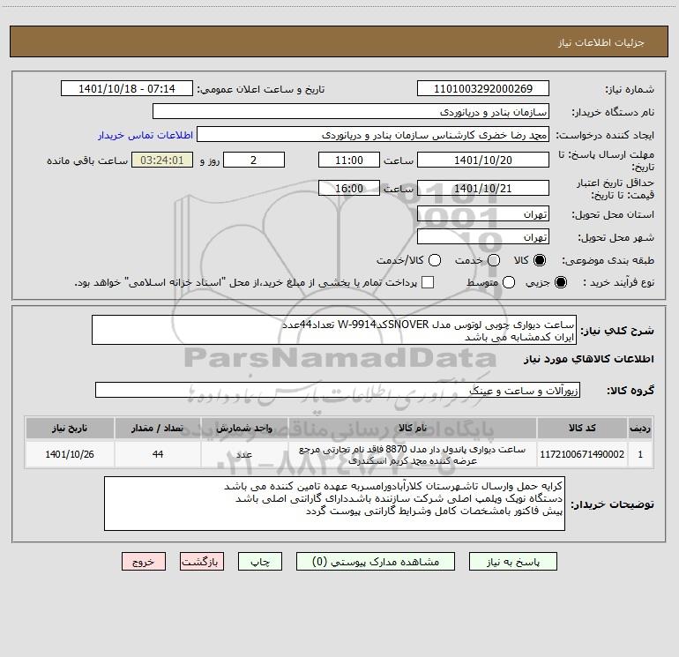Click the پاسخ به نیاز button
This screenshot has width=679, height=657.
512,561
